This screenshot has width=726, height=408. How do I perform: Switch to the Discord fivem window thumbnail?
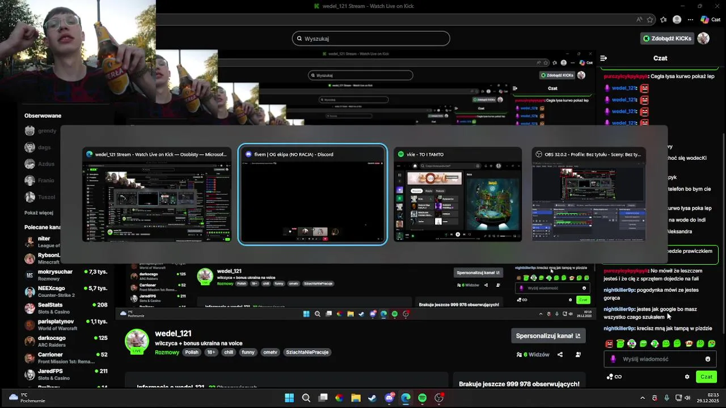coord(313,194)
